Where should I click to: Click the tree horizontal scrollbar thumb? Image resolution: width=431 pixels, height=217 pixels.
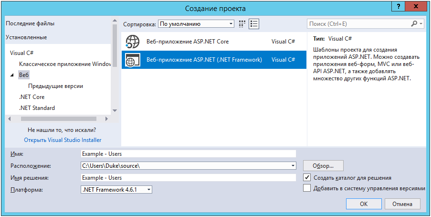point(59,119)
